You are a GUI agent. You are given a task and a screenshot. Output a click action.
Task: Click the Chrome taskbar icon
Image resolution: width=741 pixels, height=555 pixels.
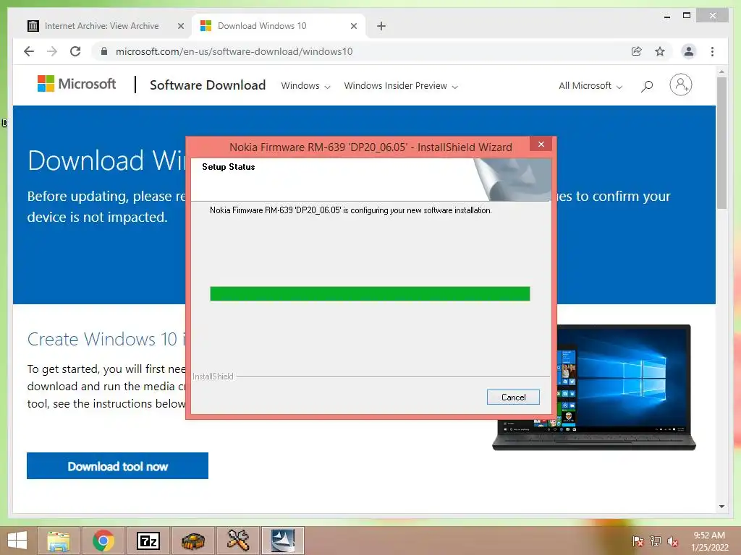pyautogui.click(x=103, y=541)
